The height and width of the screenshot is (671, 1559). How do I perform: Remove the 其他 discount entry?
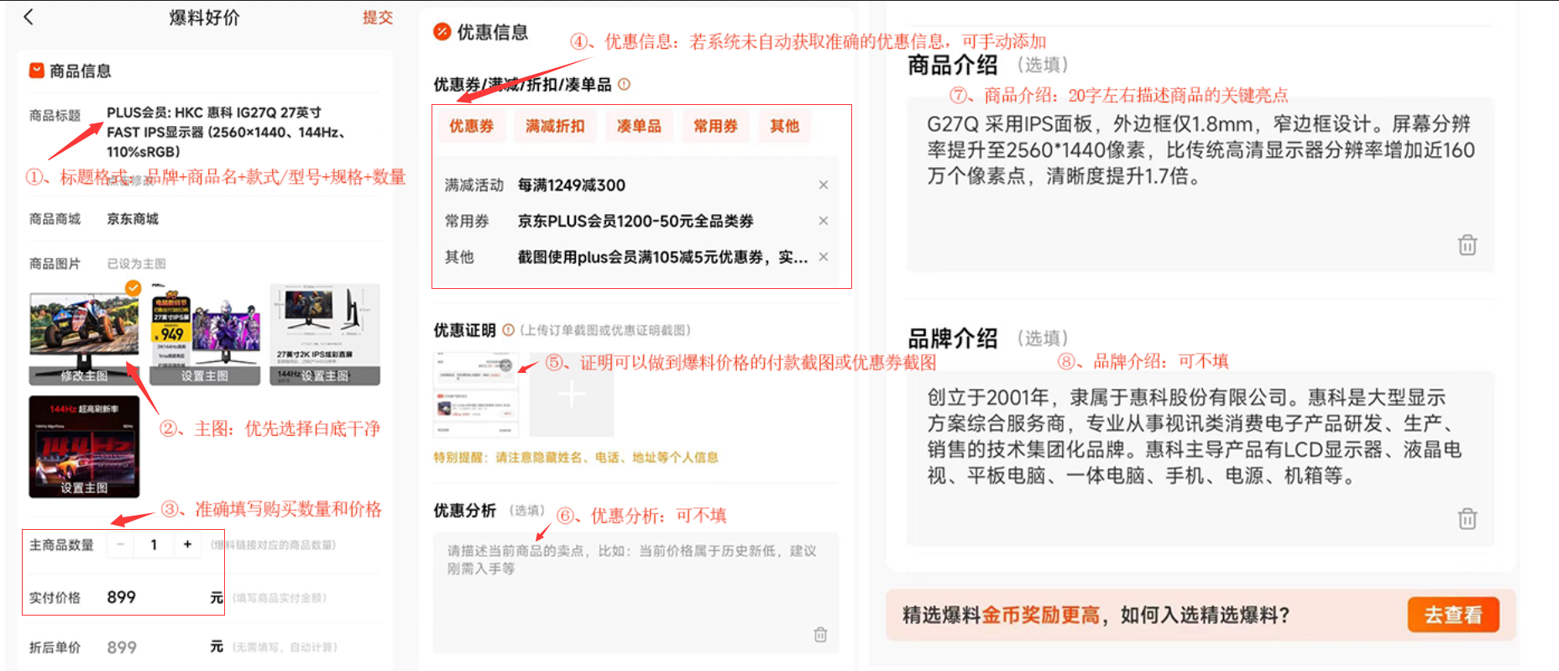click(x=823, y=257)
